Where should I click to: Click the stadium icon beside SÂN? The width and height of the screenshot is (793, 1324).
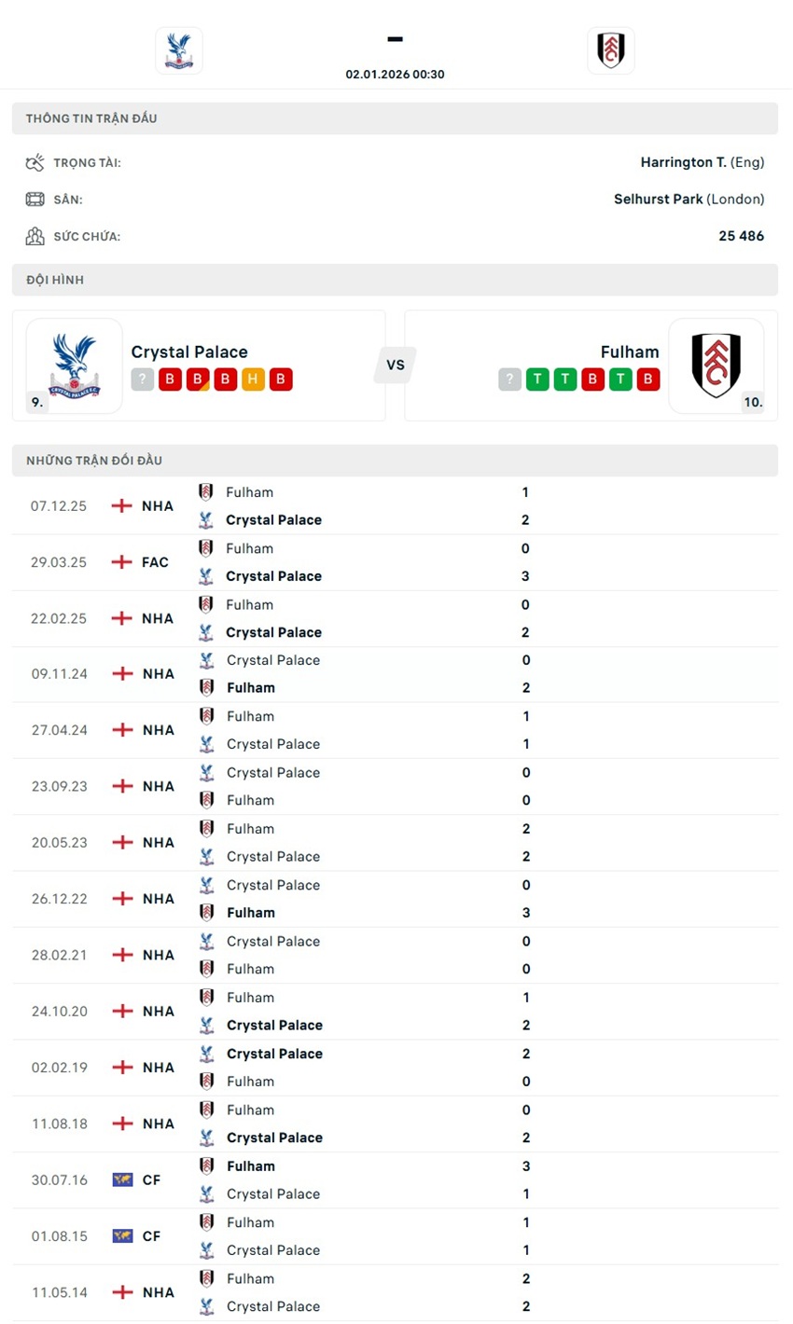(x=35, y=199)
